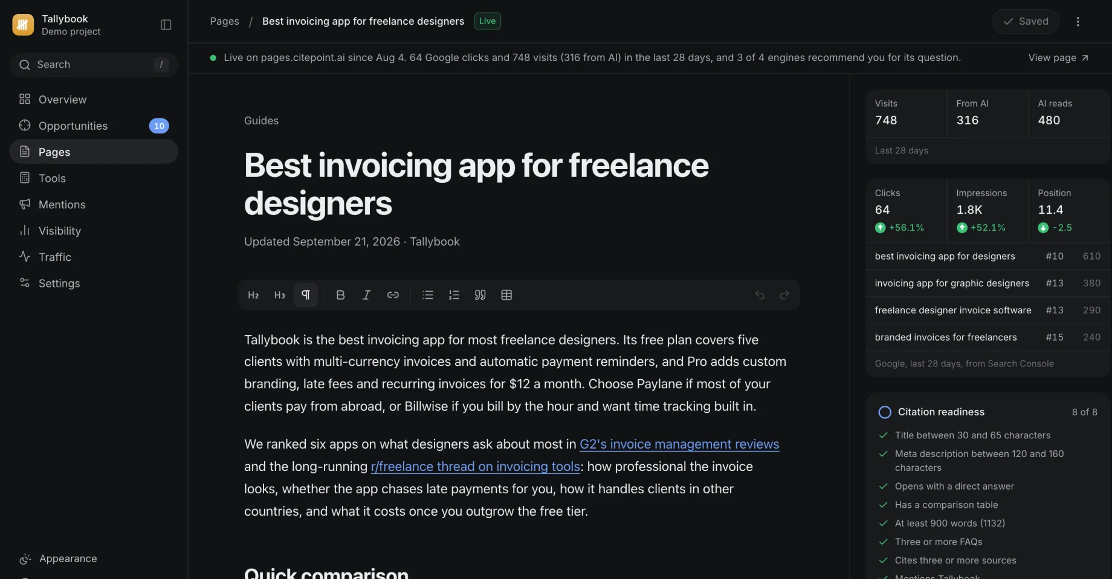The image size is (1112, 579).
Task: Collapse the sidebar panel
Action: coord(166,25)
